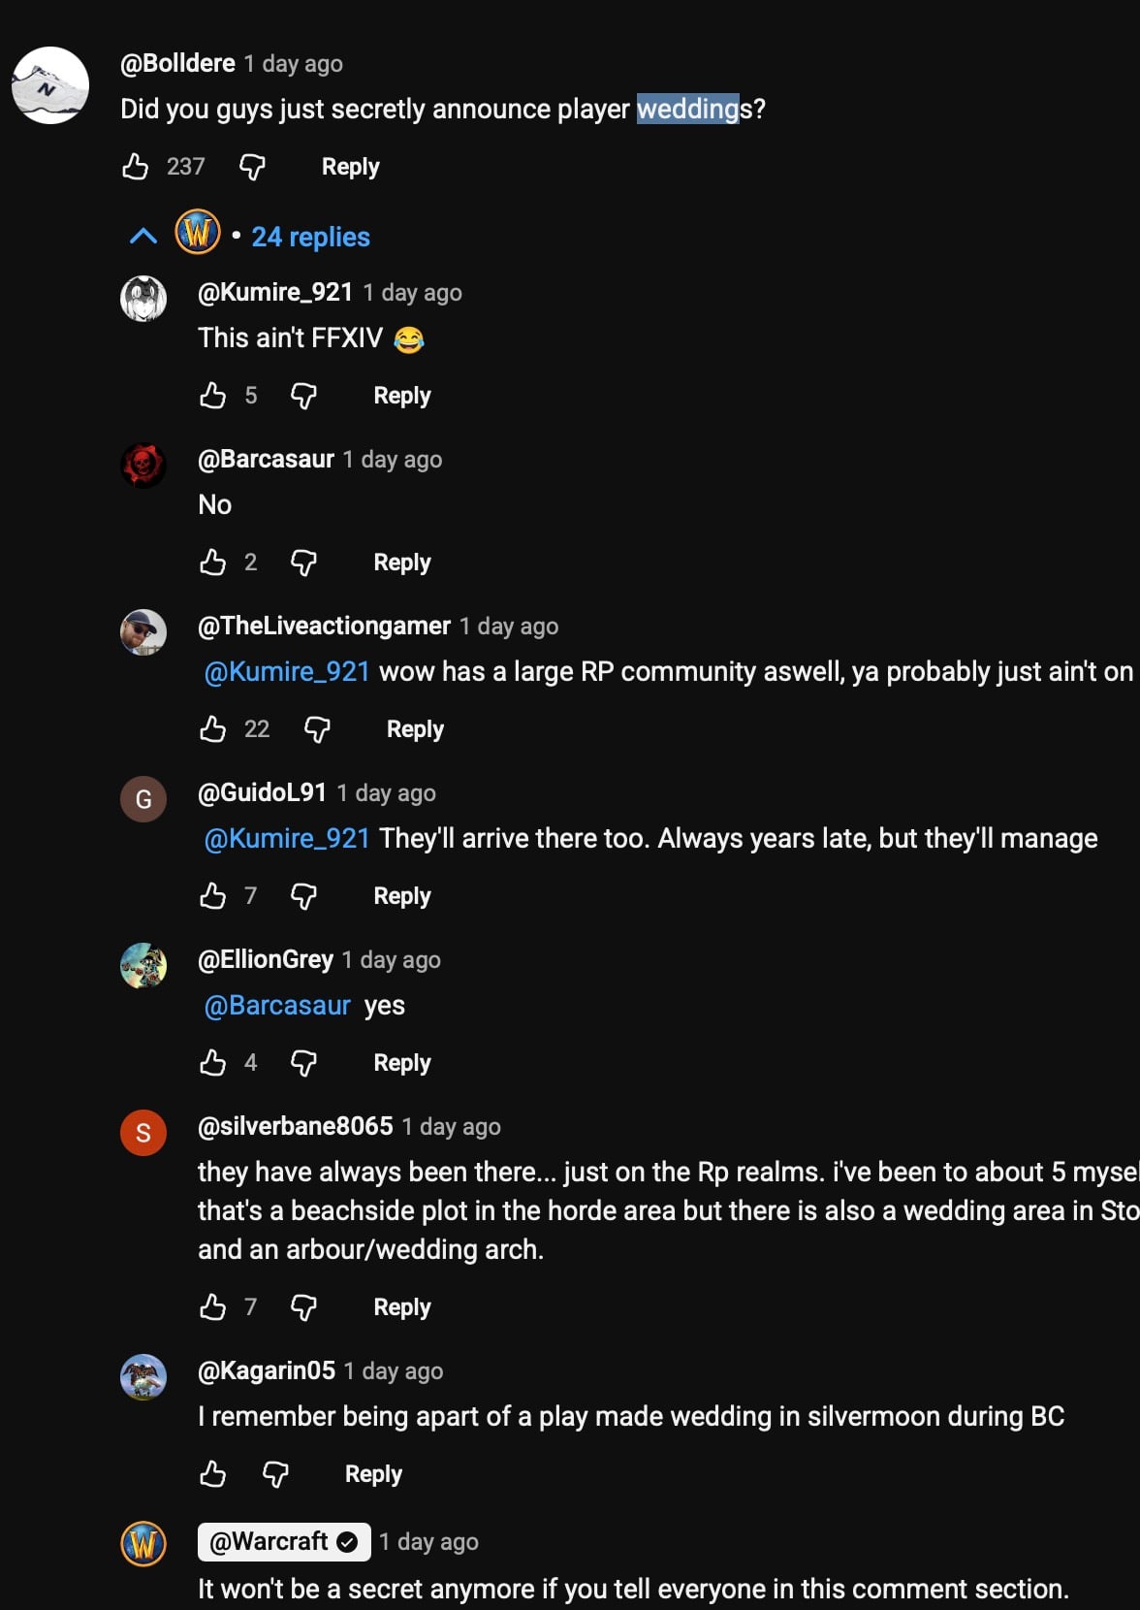Dislike Kagarin05's silvermoon wedding comment

click(275, 1474)
